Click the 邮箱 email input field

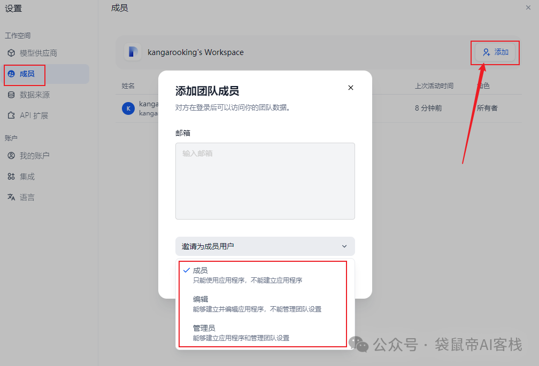coord(265,181)
